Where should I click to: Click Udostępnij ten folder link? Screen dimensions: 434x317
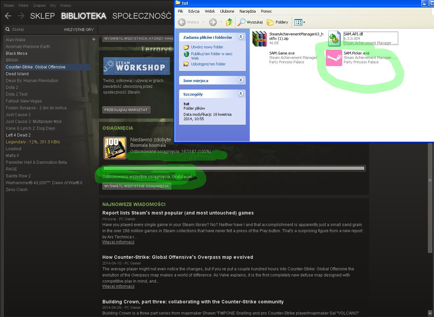point(208,64)
